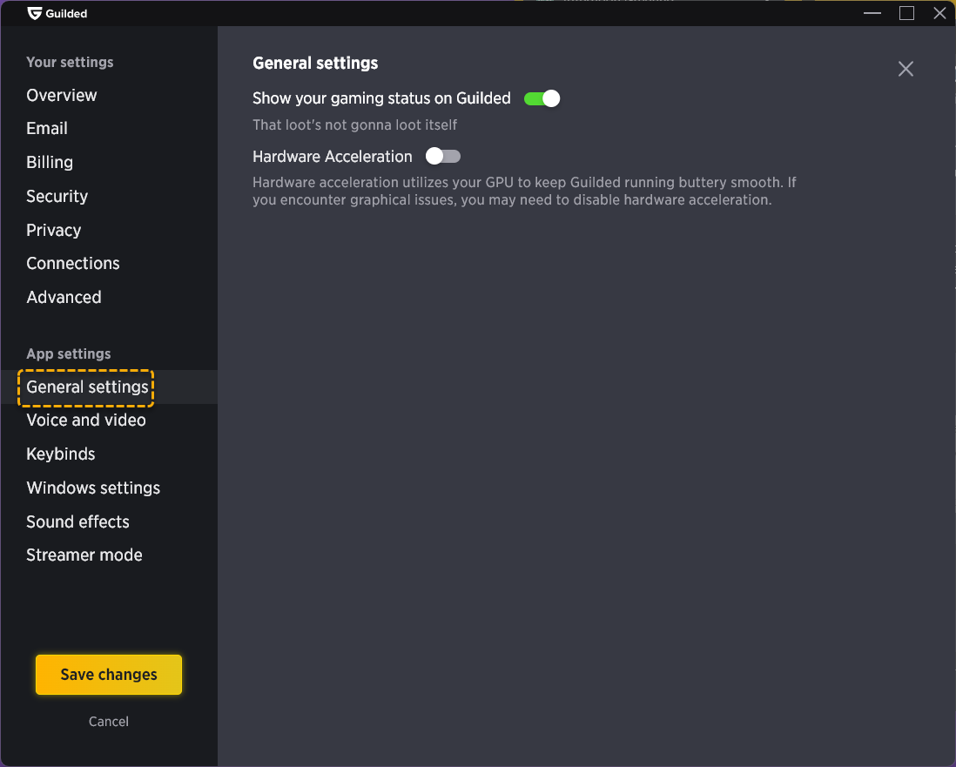Switch to Voice and video settings
The image size is (956, 767).
coord(86,420)
